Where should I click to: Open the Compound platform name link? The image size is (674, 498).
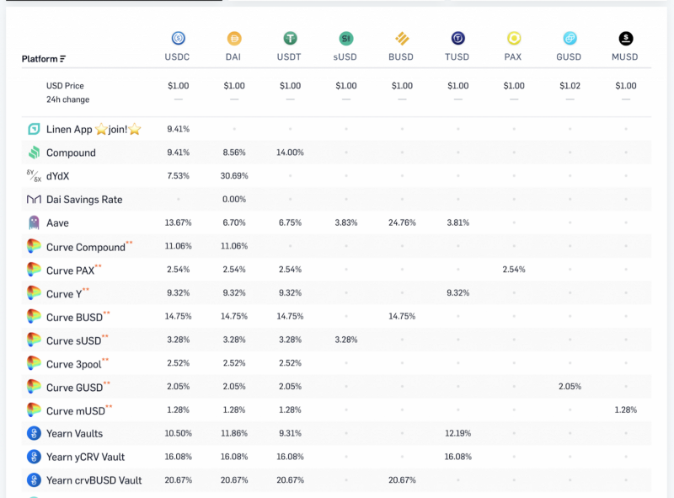[71, 153]
